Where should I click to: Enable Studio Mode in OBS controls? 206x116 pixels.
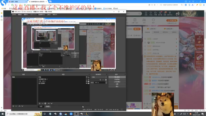coord(117,82)
